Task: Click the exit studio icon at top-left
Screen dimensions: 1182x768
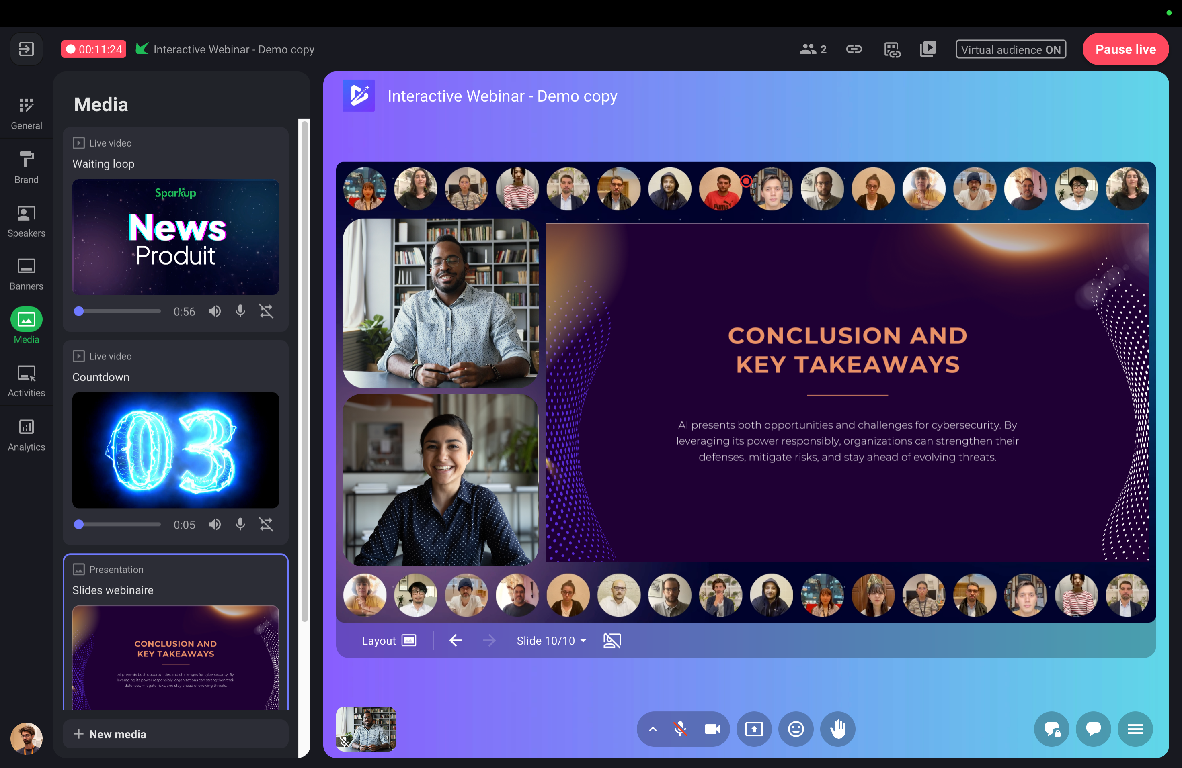Action: (x=26, y=49)
